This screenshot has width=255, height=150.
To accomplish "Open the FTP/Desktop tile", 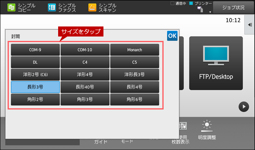I will 216,63.
